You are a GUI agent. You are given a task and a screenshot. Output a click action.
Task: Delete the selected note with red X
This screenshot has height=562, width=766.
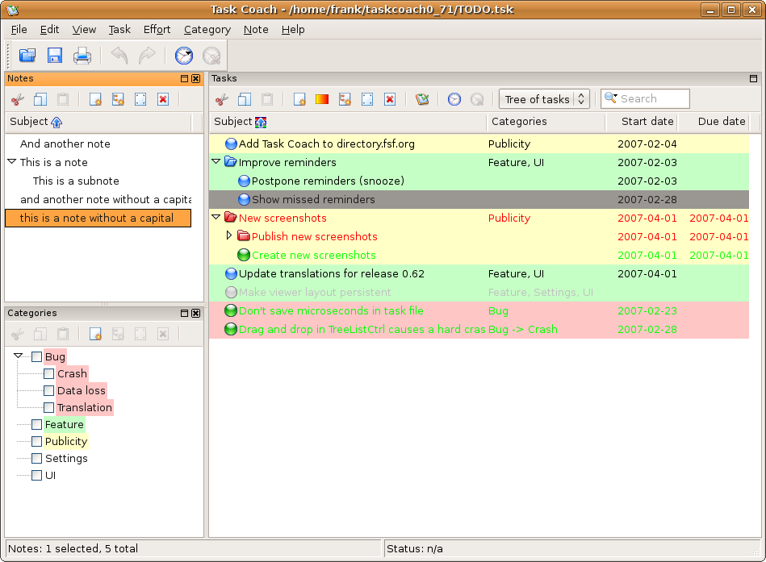click(x=163, y=99)
